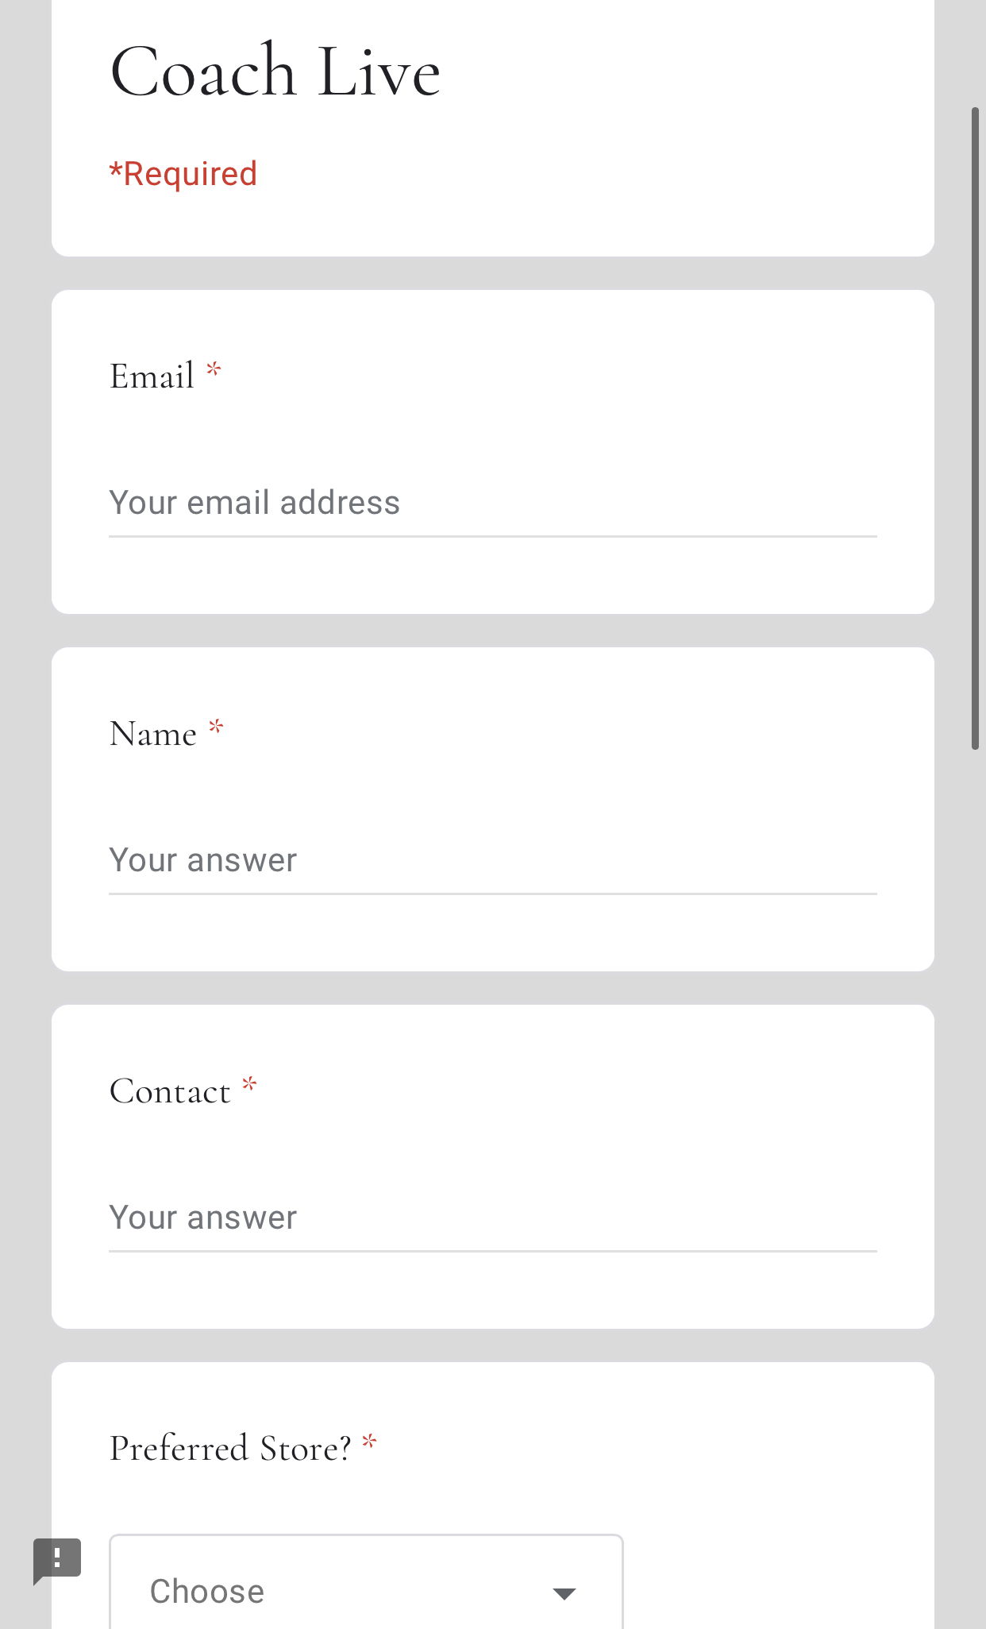Click the underline below the email field
Image resolution: width=986 pixels, height=1629 pixels.
pos(492,537)
